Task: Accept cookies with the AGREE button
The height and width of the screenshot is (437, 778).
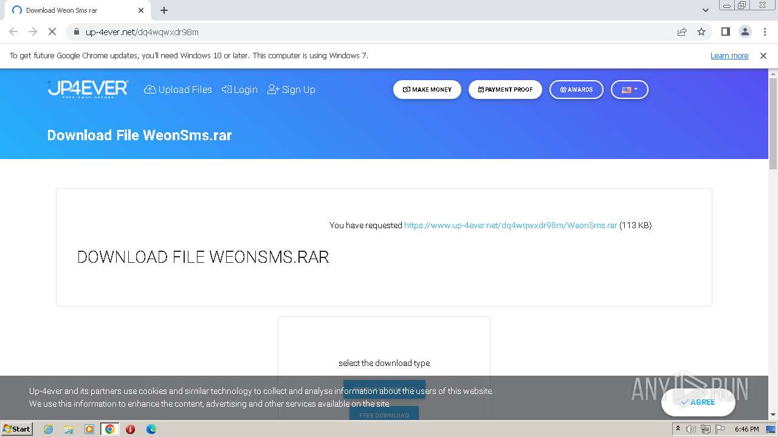Action: coord(698,402)
